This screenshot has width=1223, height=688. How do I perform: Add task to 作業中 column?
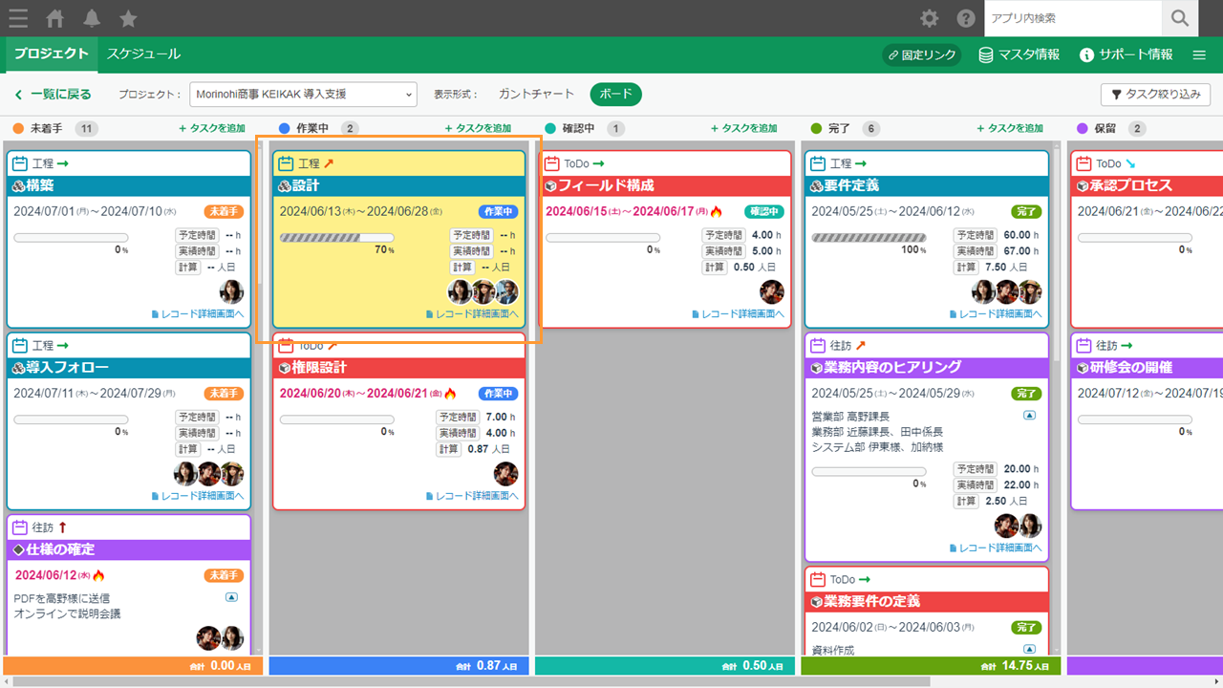pyautogui.click(x=478, y=128)
